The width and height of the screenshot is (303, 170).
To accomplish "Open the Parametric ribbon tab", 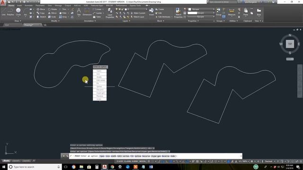I will click(x=40, y=6).
